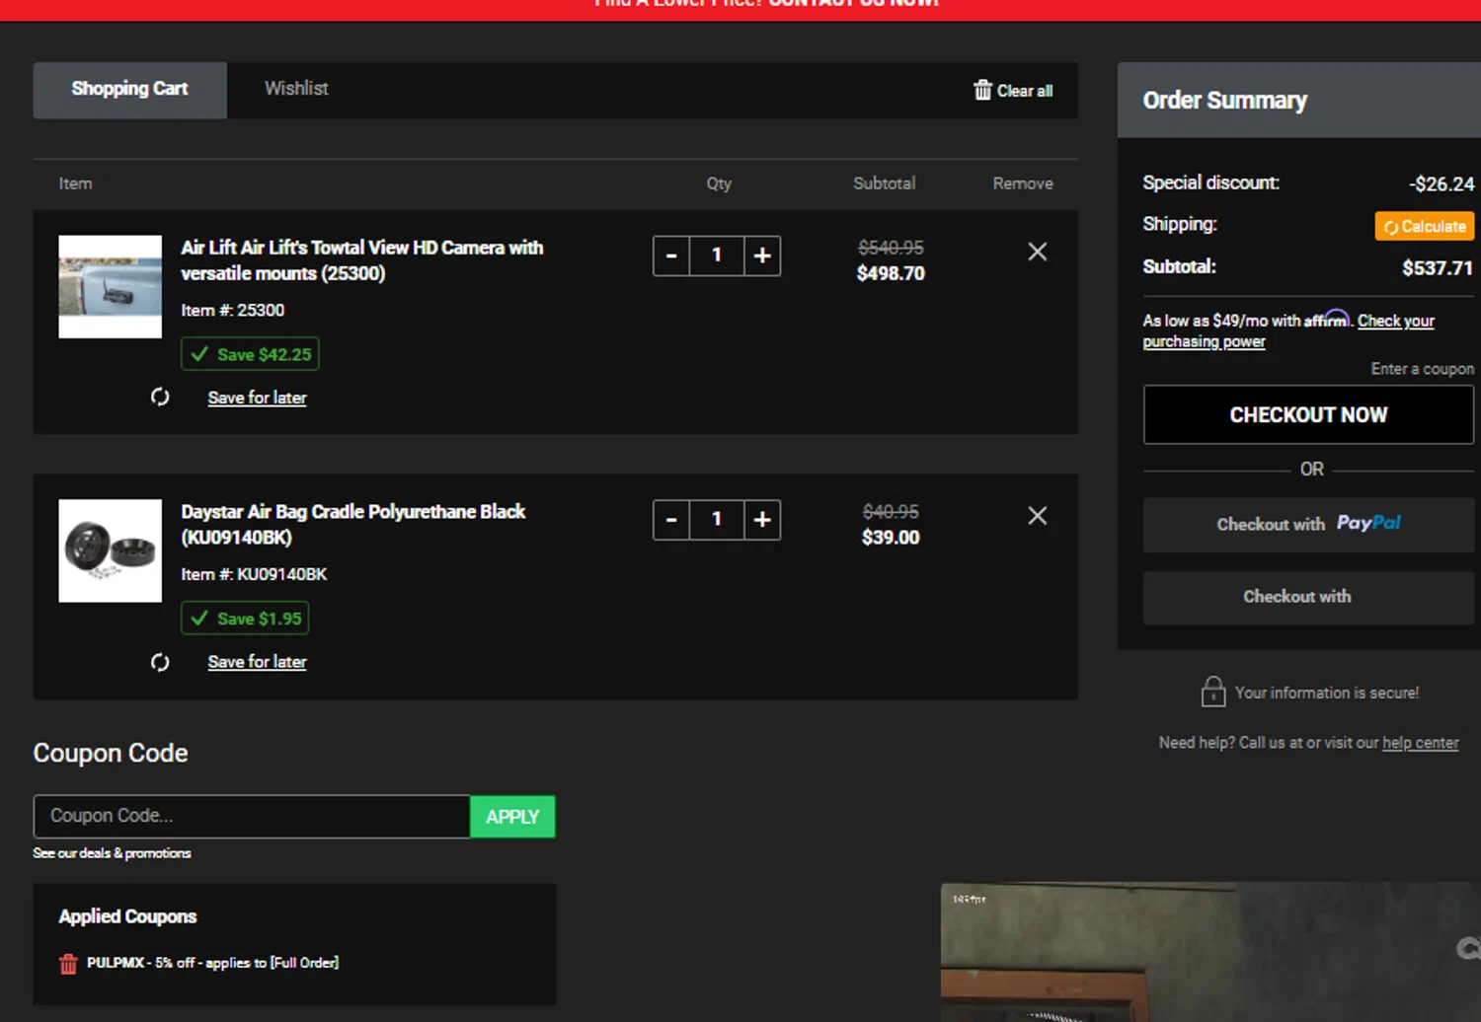Open the help center link

[1420, 743]
